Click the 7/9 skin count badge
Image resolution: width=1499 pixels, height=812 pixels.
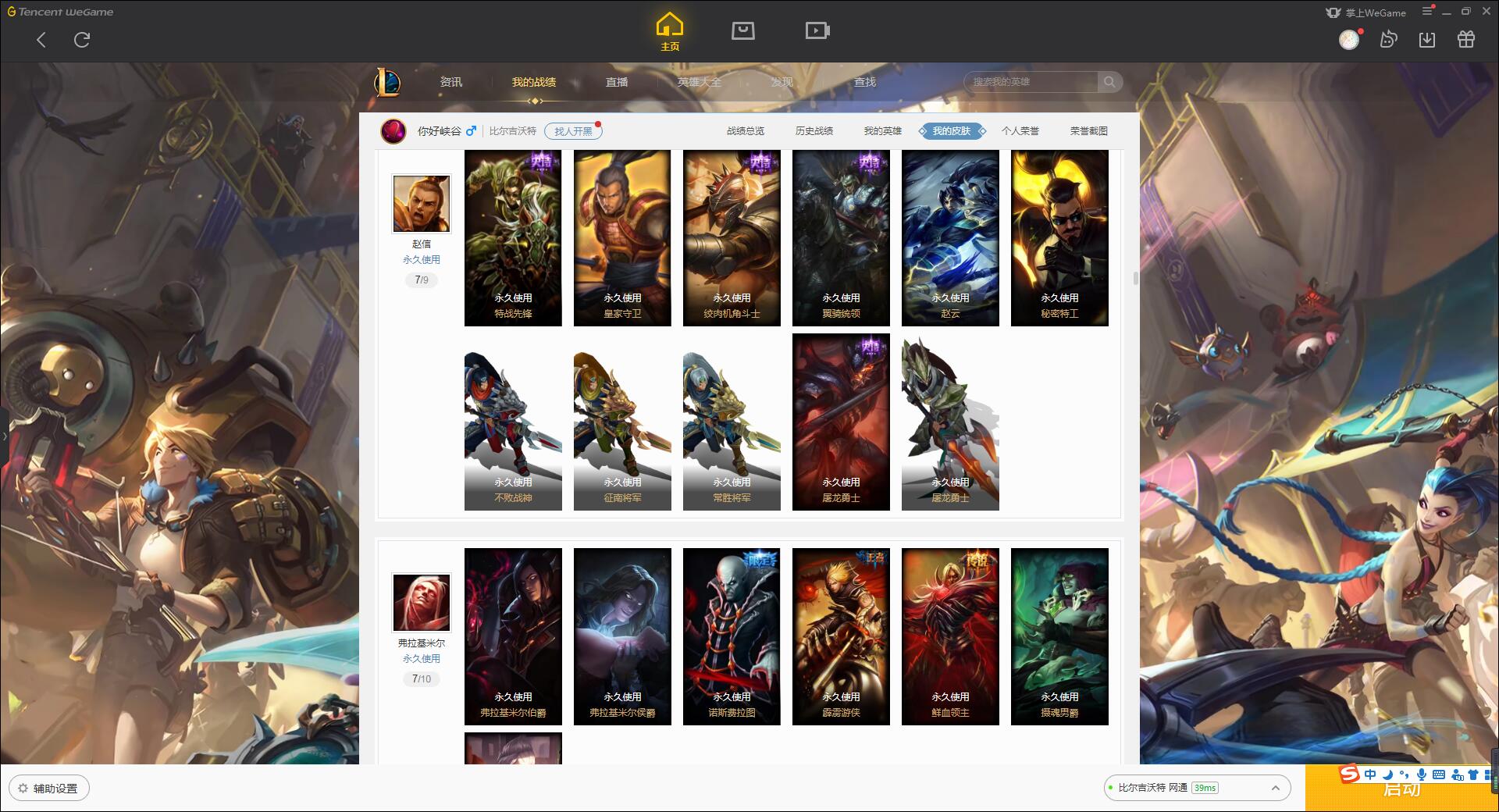[x=422, y=280]
